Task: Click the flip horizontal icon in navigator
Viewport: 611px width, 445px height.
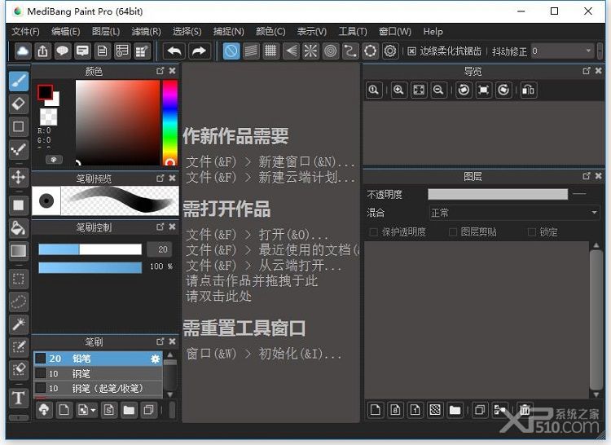Action: point(528,90)
